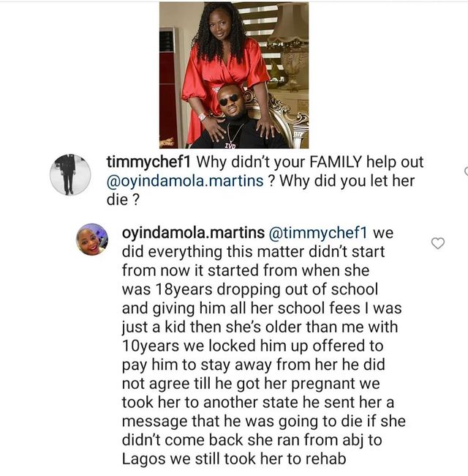Screen dimensions: 468x476
Task: Open oyindamola.martins' round profile picture
Action: click(92, 239)
